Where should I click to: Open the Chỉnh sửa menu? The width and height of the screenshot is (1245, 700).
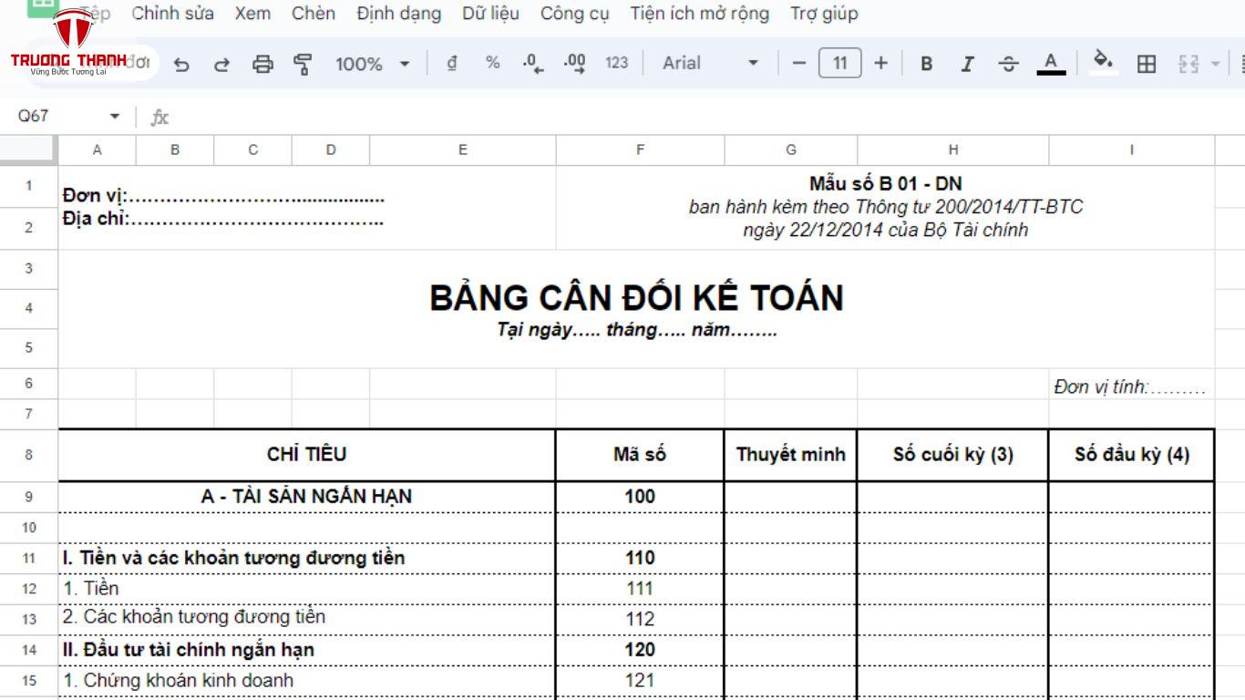173,14
